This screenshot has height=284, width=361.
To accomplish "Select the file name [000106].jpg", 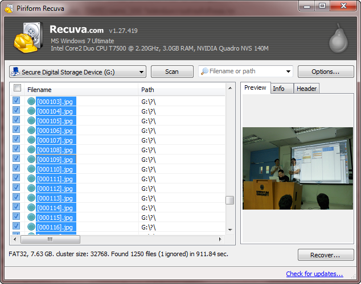I will point(55,131).
